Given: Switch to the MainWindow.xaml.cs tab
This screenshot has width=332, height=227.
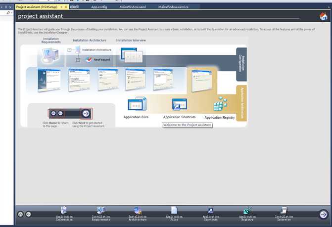Looking at the screenshot, I should pos(173,7).
